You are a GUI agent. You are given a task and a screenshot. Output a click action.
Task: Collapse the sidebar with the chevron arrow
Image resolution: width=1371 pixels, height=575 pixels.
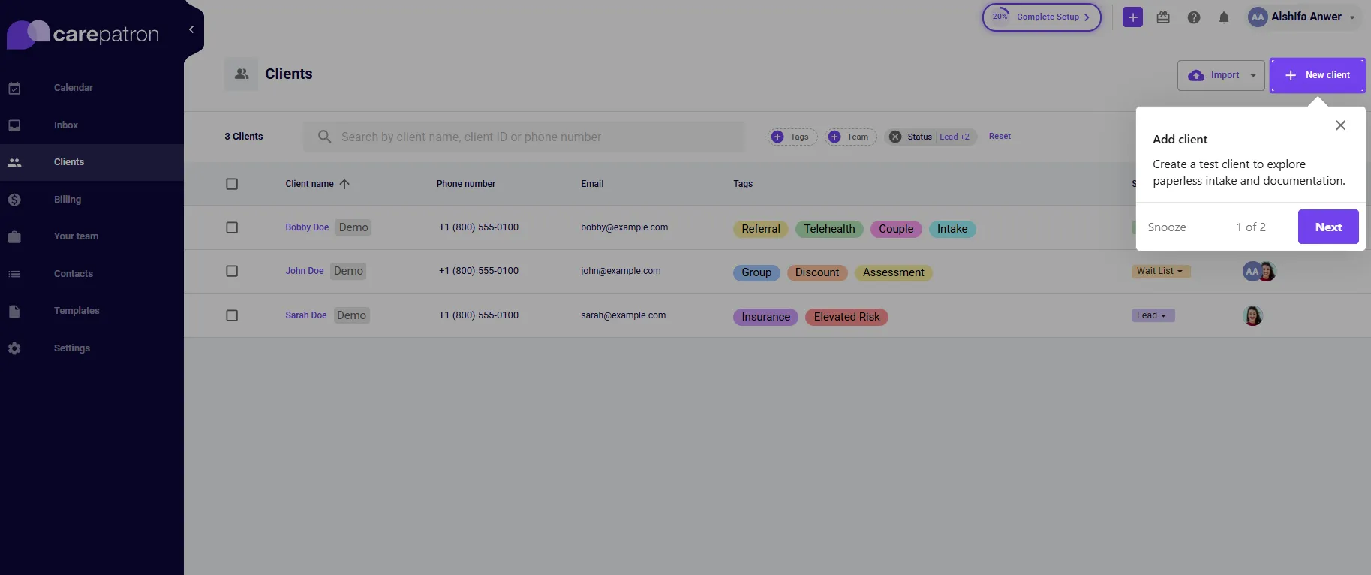coord(191,29)
